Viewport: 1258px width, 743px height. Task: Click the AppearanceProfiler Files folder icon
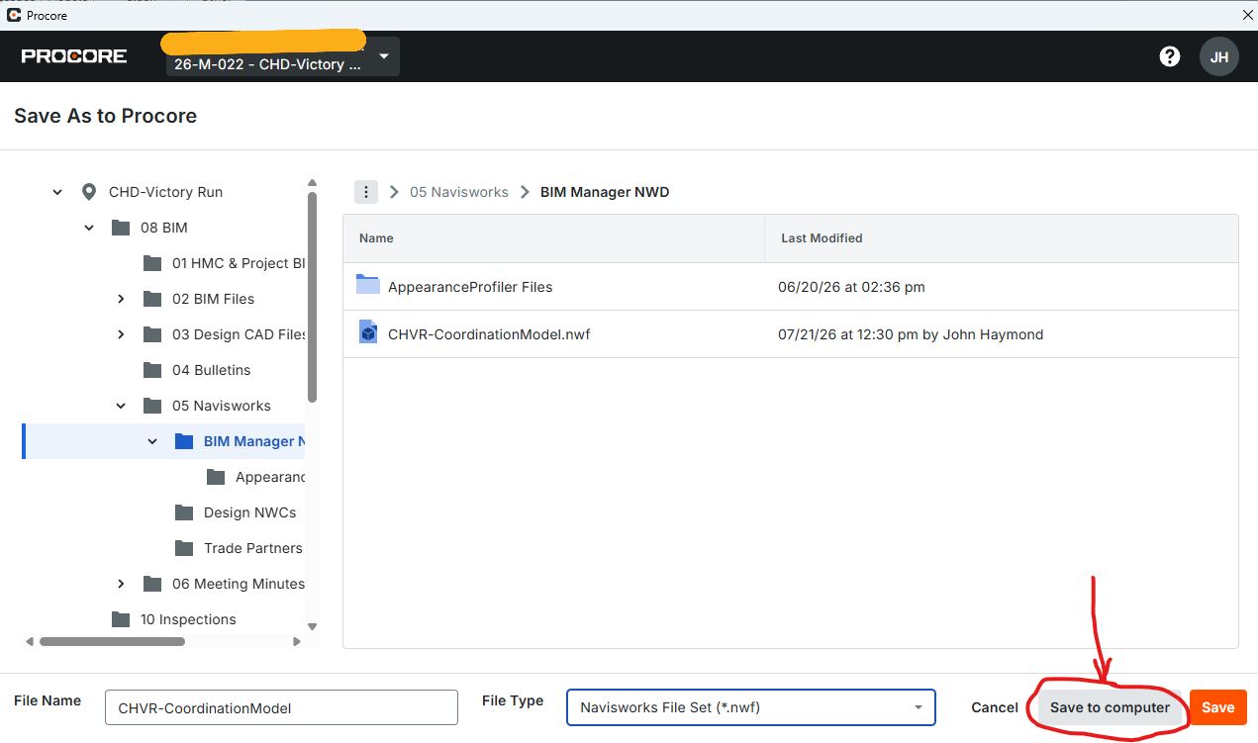(368, 285)
